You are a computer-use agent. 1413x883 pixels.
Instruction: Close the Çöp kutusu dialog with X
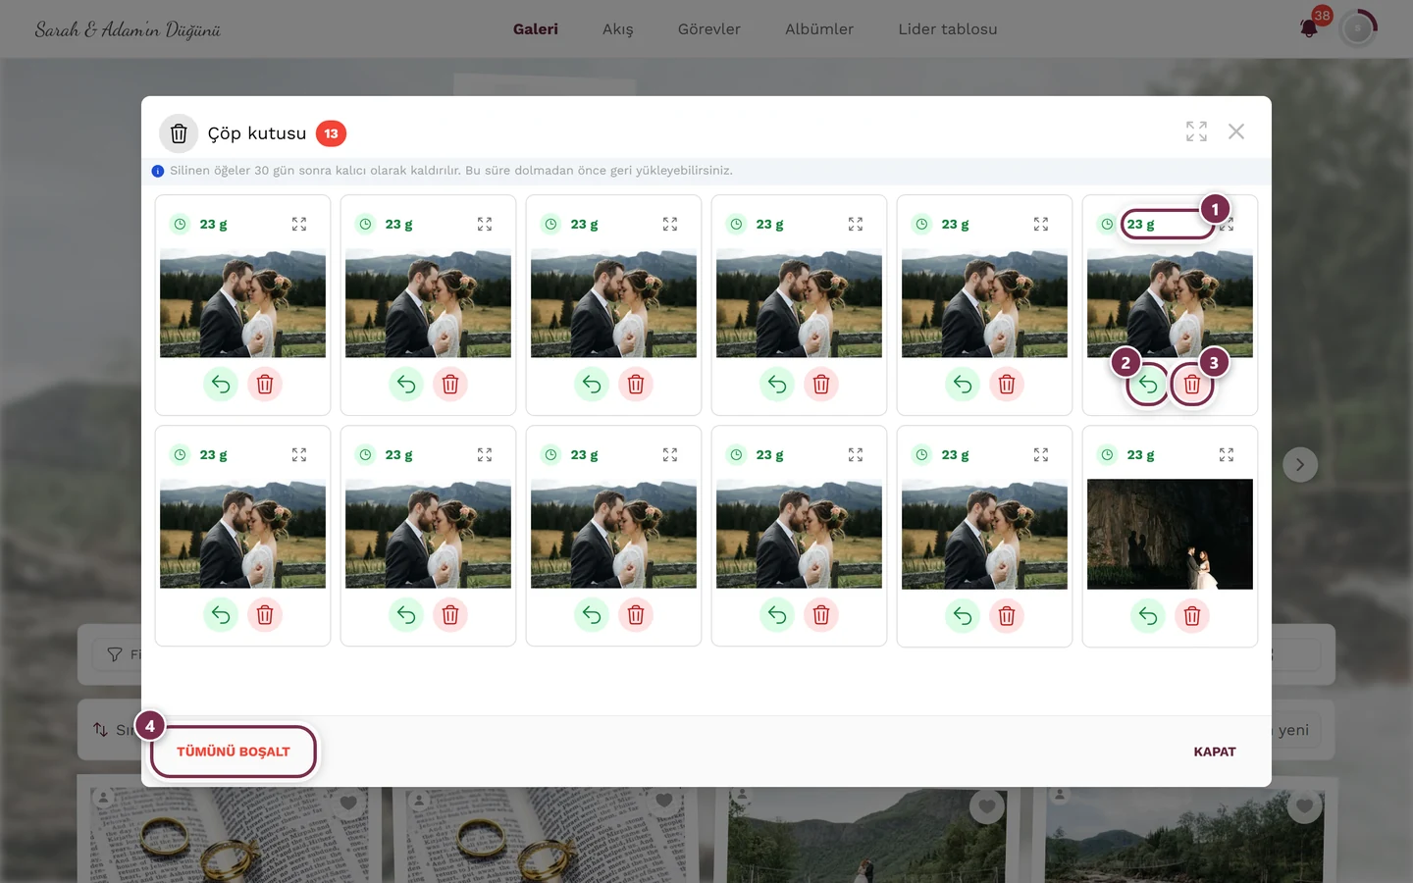pos(1236,131)
